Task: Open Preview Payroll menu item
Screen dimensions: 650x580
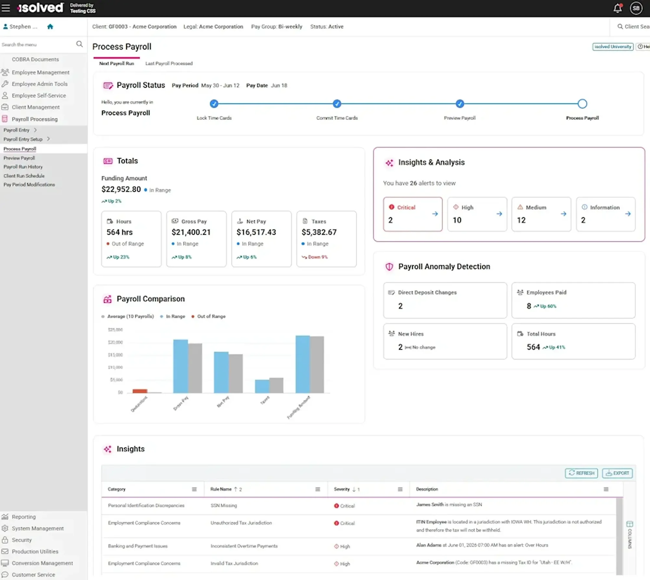Action: [19, 158]
